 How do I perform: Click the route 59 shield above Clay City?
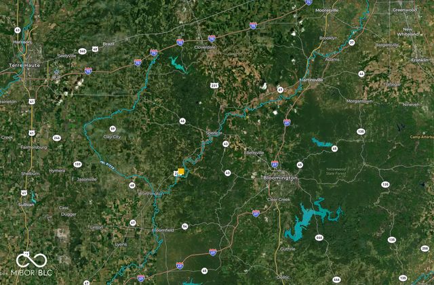coord(113,129)
